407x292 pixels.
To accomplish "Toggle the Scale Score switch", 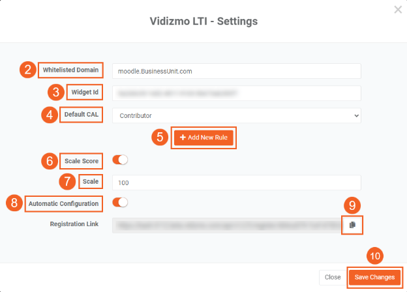I will point(120,159).
